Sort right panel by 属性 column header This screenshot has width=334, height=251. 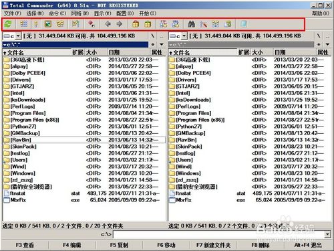(x=324, y=53)
